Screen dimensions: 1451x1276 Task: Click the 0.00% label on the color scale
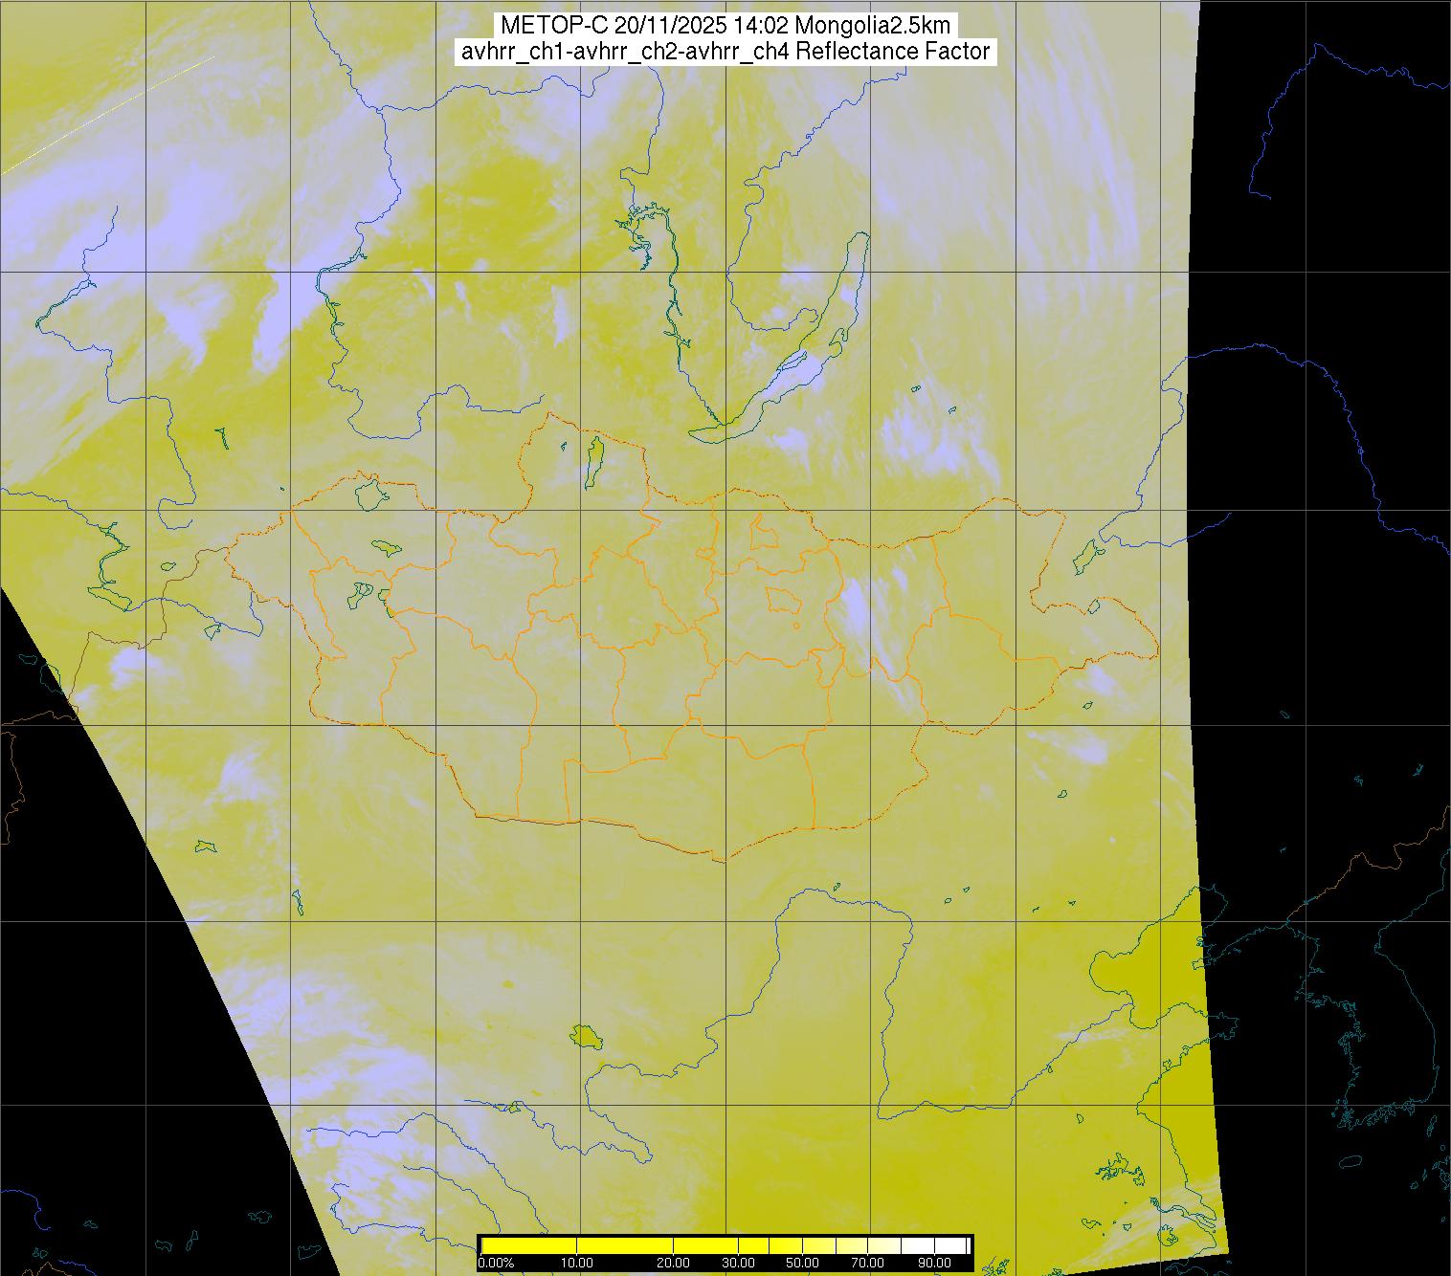[496, 1264]
